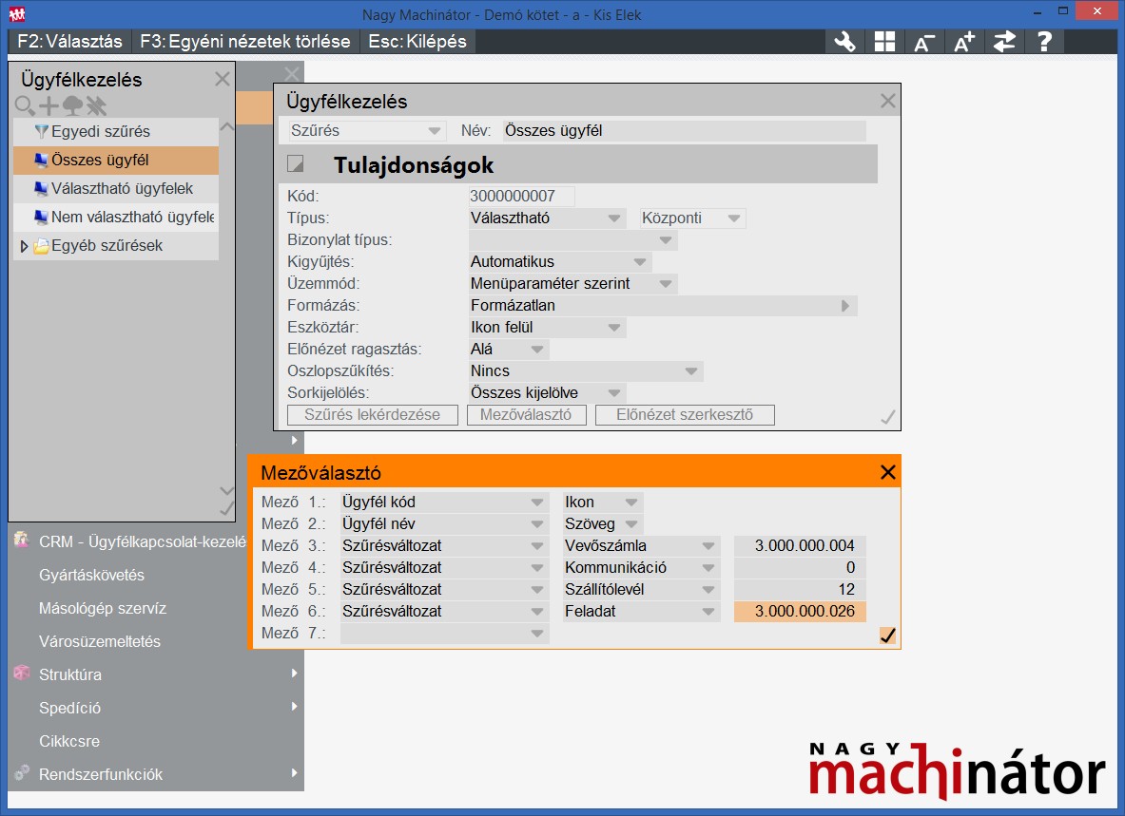The height and width of the screenshot is (816, 1125).
Task: Open Másológép szerviz in the side menu
Action: (103, 608)
